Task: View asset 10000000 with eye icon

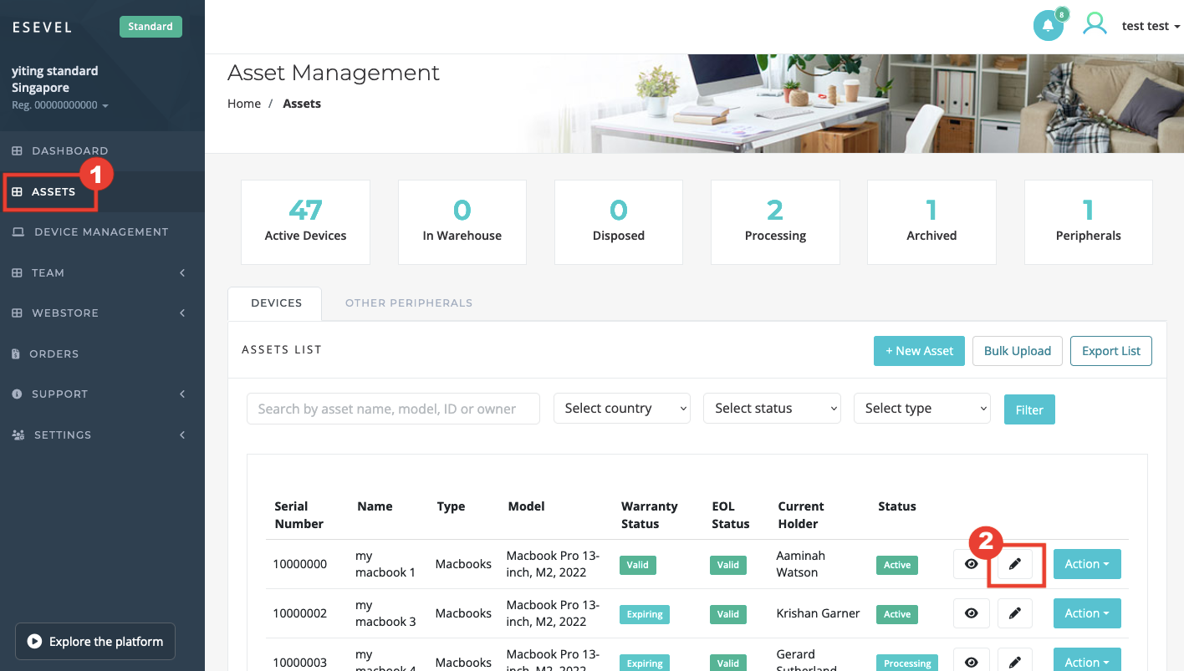Action: pyautogui.click(x=972, y=564)
